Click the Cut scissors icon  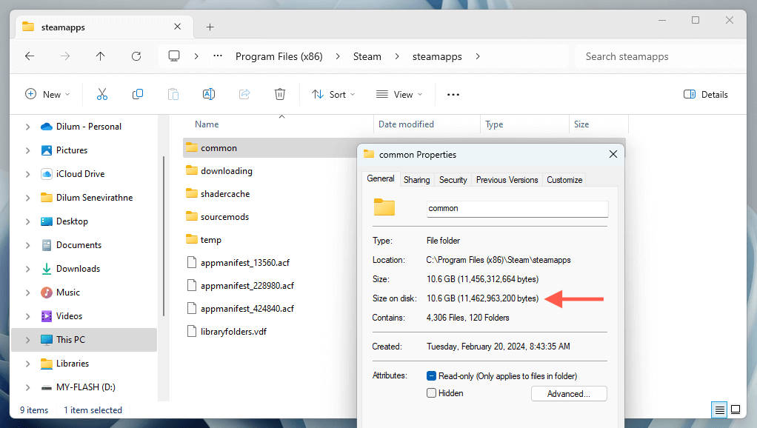tap(102, 94)
